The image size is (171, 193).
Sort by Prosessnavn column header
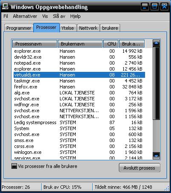(34, 44)
